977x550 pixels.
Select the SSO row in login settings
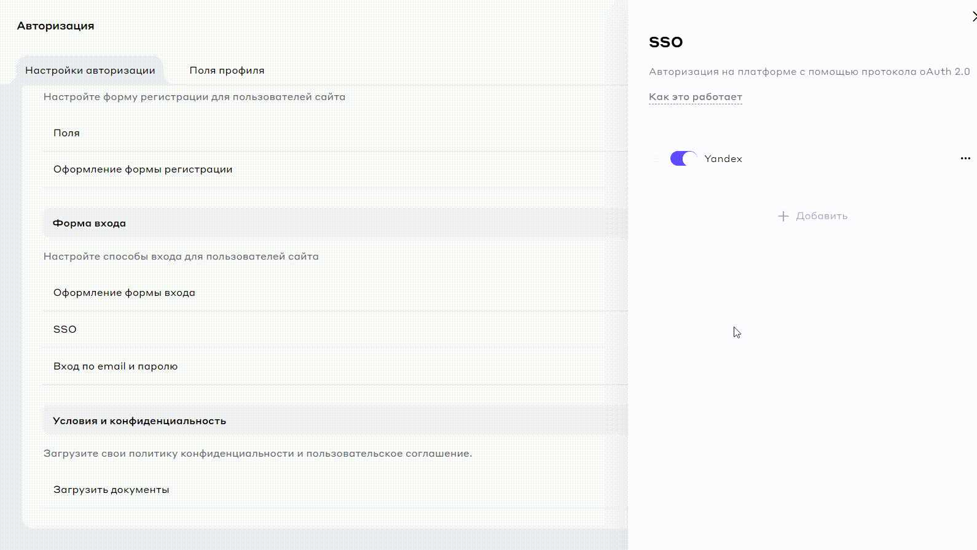point(65,330)
